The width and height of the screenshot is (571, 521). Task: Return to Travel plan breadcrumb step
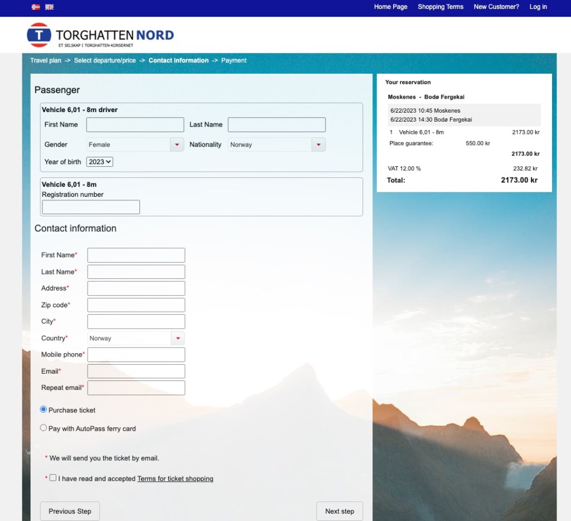46,60
